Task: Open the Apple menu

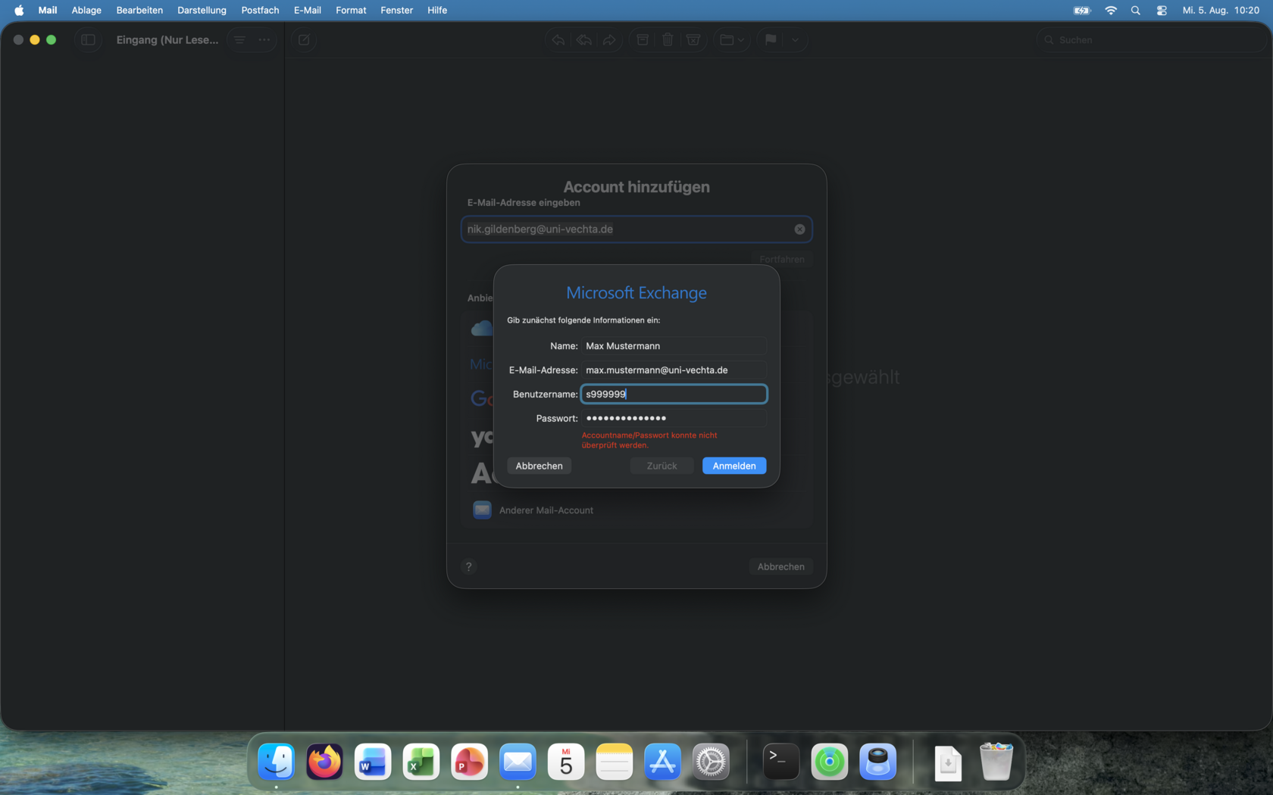Action: click(x=20, y=11)
